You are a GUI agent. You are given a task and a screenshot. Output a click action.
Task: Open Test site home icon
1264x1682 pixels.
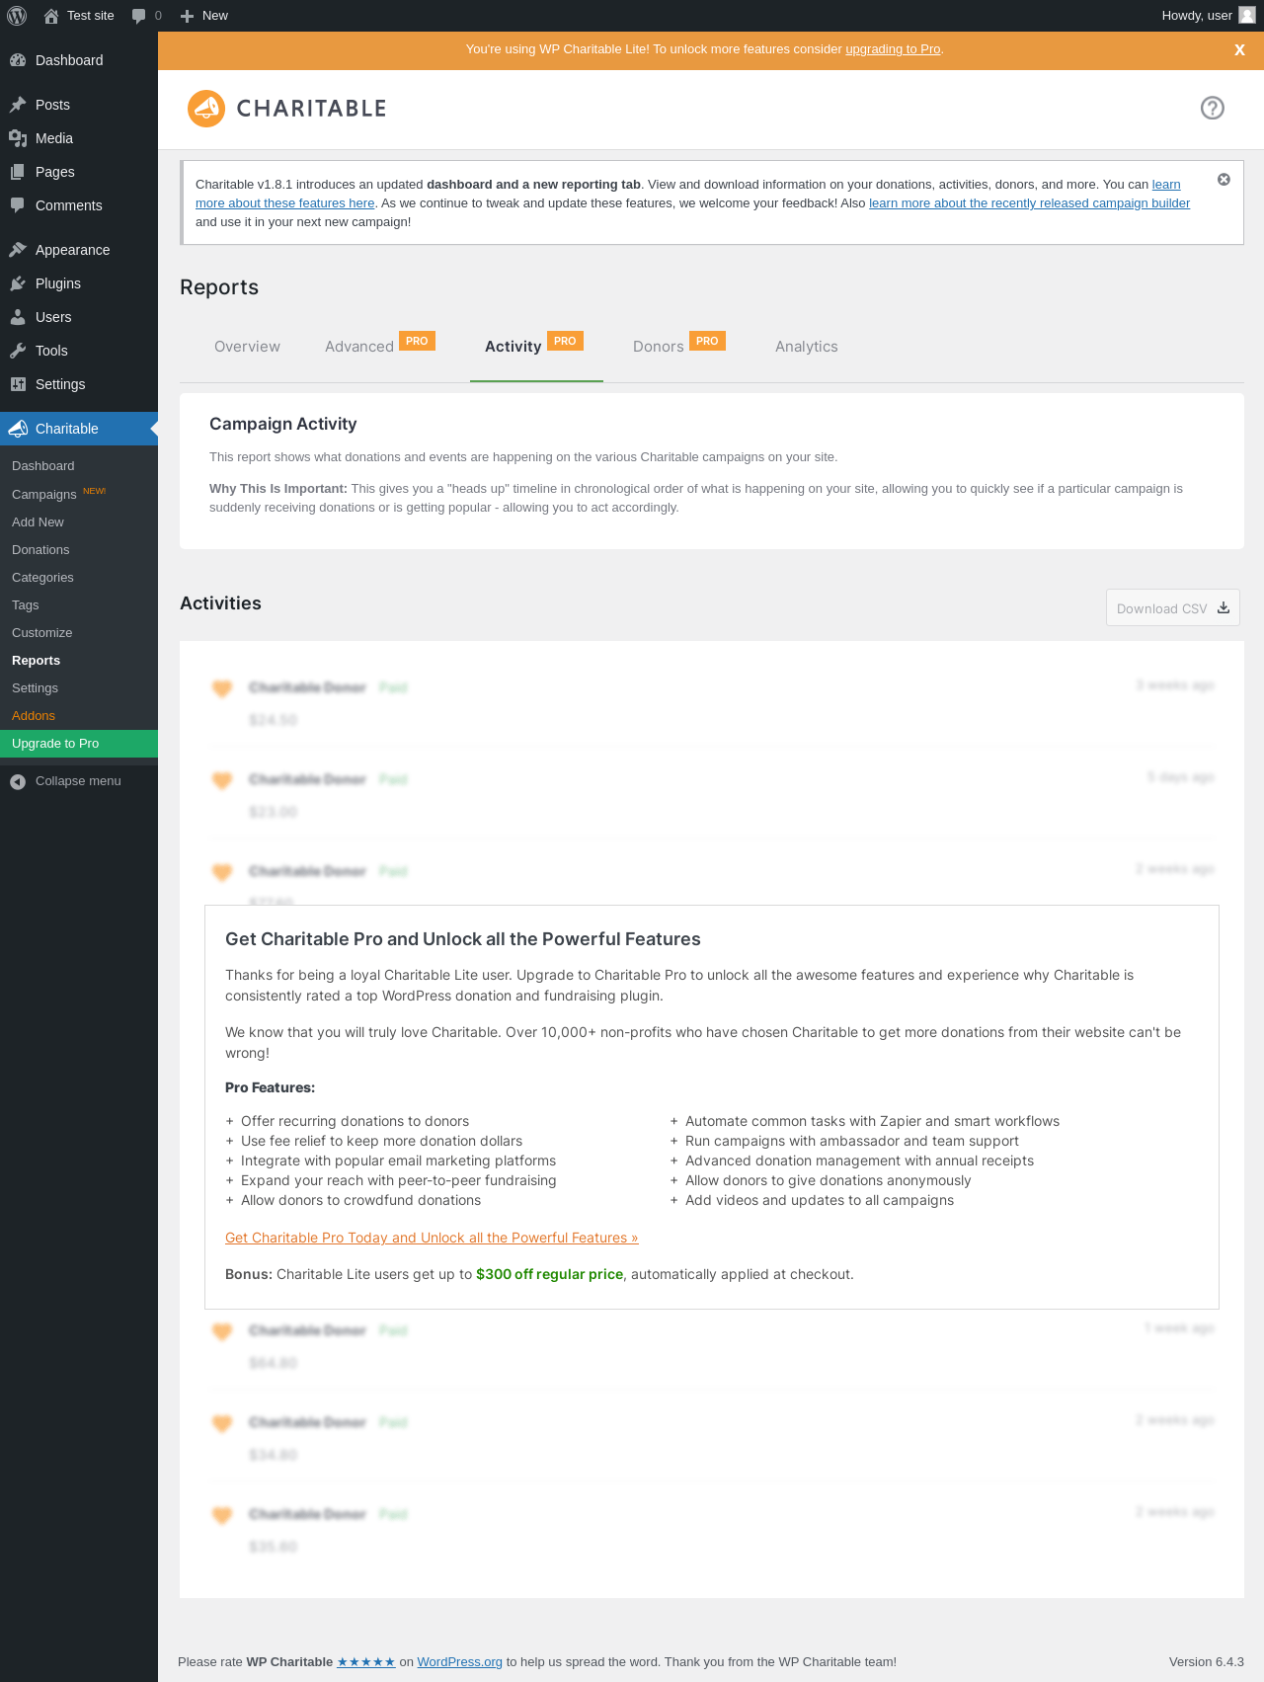[51, 16]
